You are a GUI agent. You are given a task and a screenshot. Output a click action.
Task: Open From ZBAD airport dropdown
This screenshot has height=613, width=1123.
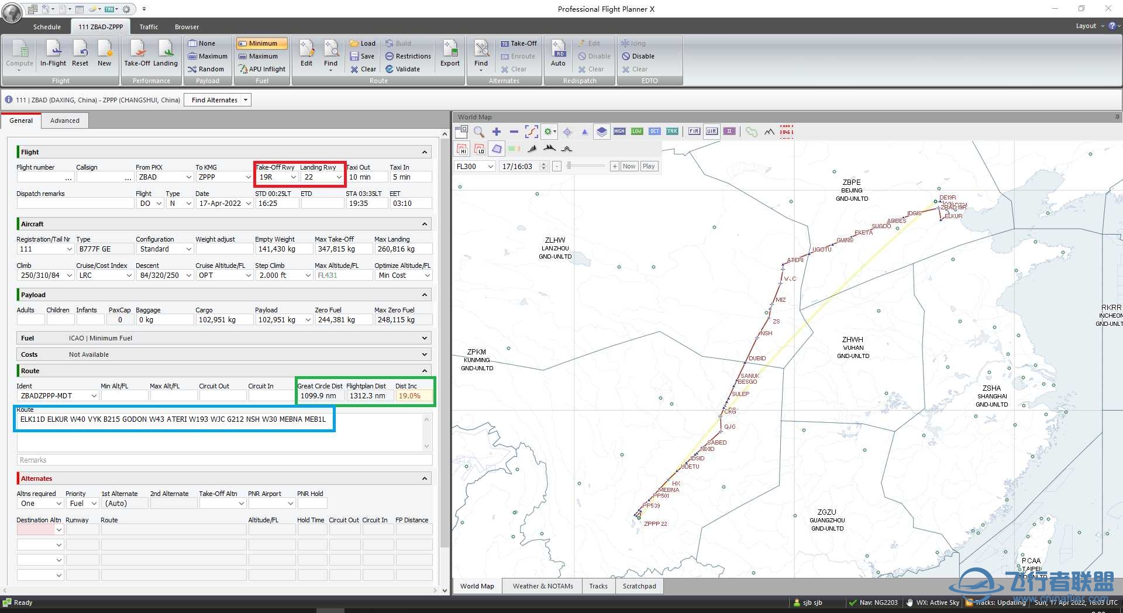pyautogui.click(x=188, y=177)
